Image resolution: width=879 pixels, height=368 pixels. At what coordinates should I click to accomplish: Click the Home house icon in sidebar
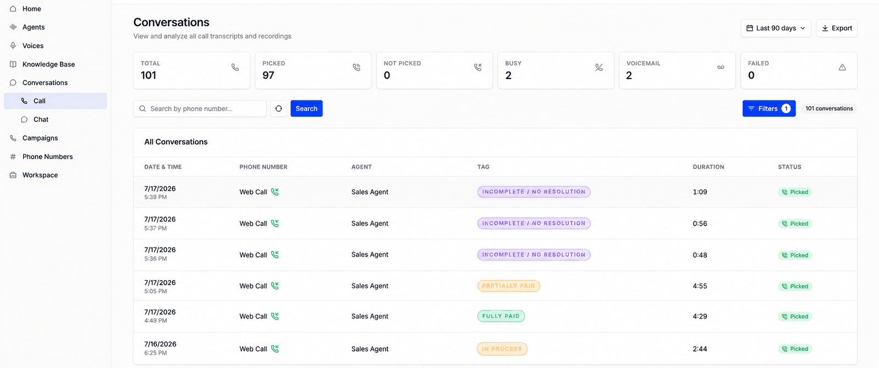point(13,9)
